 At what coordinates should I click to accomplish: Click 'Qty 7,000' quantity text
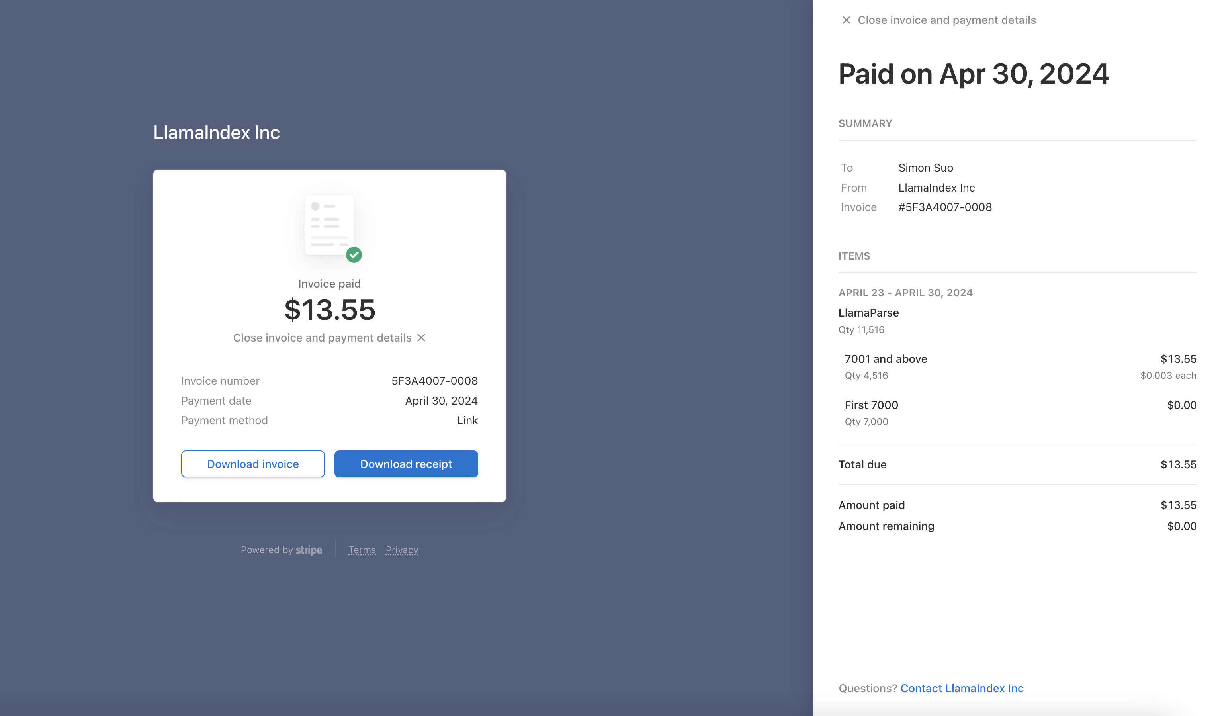866,422
